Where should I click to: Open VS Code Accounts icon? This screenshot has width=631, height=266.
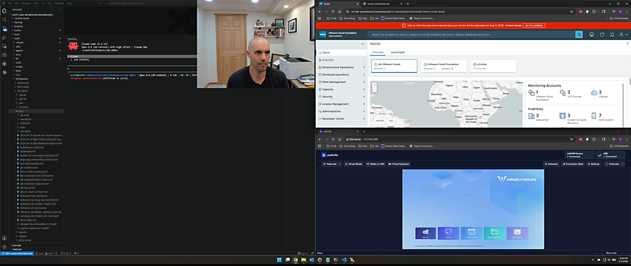[4, 238]
